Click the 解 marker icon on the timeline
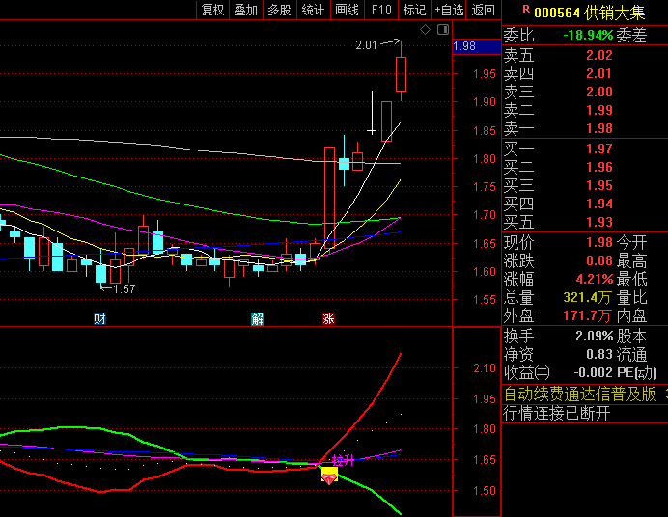This screenshot has height=517, width=668. 257,318
